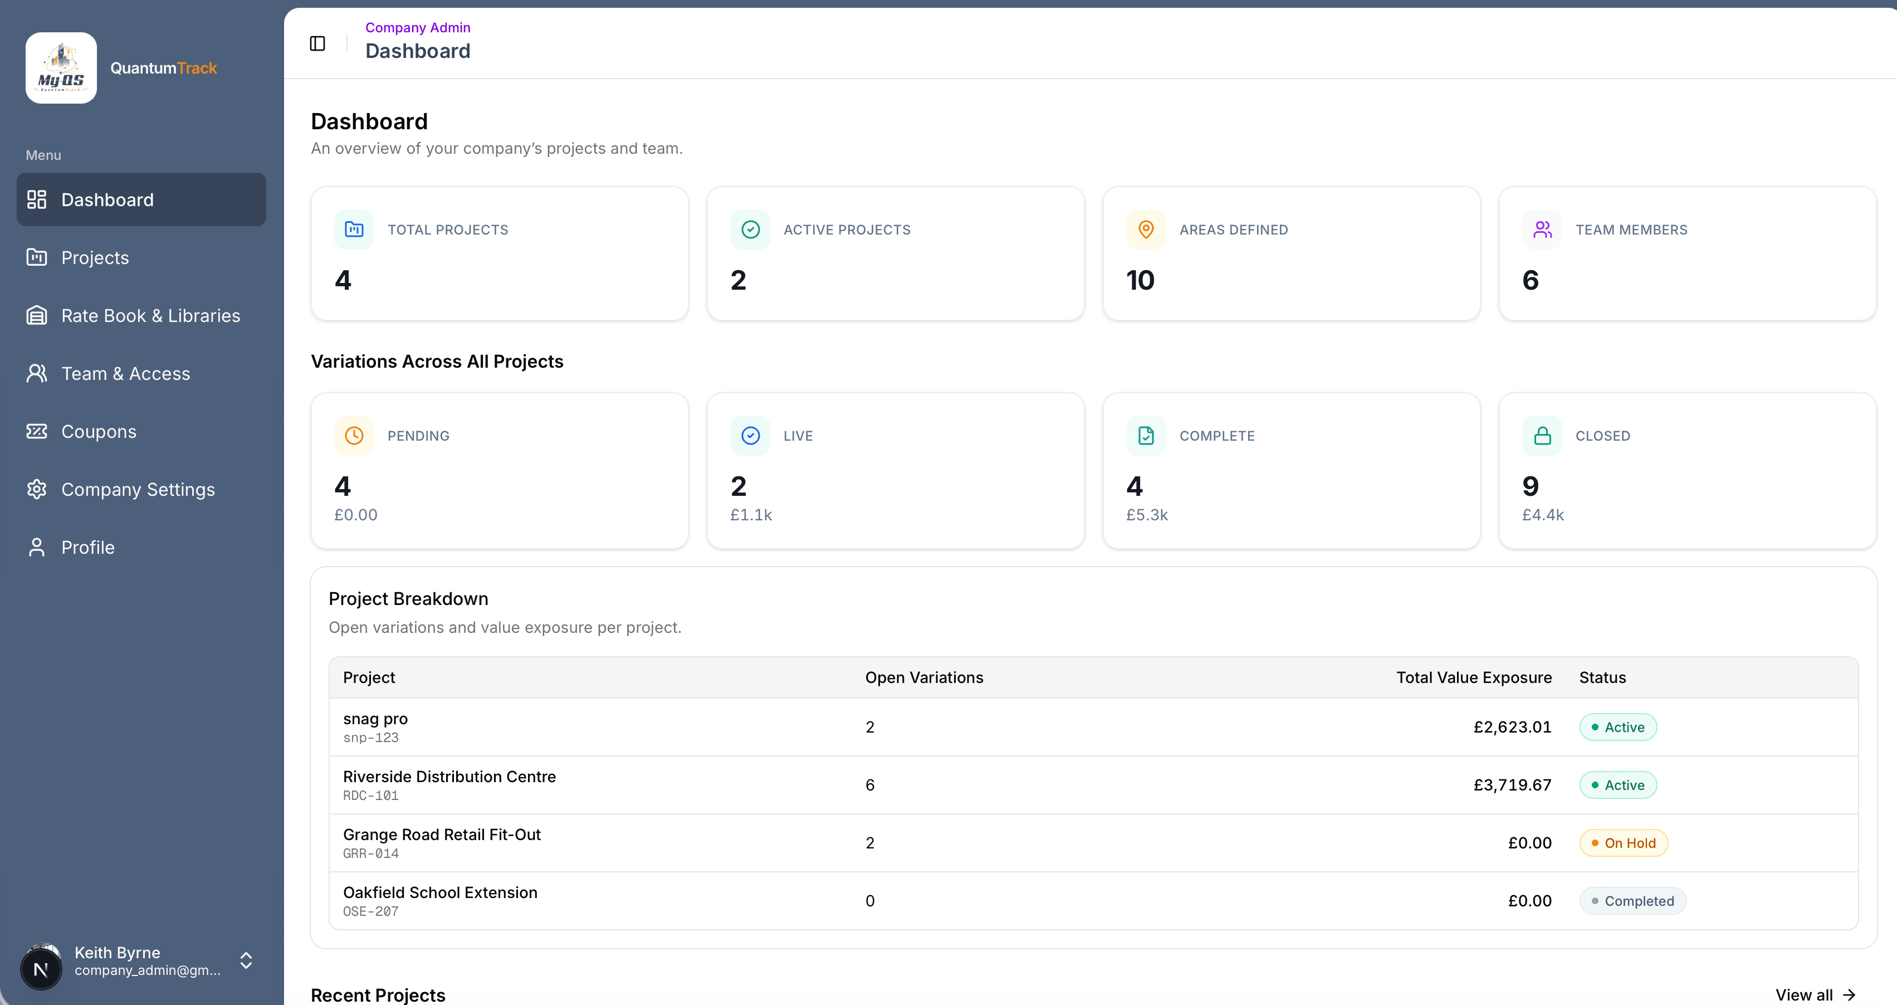Image resolution: width=1897 pixels, height=1005 pixels.
Task: Click the snag pro project name
Action: (x=375, y=719)
